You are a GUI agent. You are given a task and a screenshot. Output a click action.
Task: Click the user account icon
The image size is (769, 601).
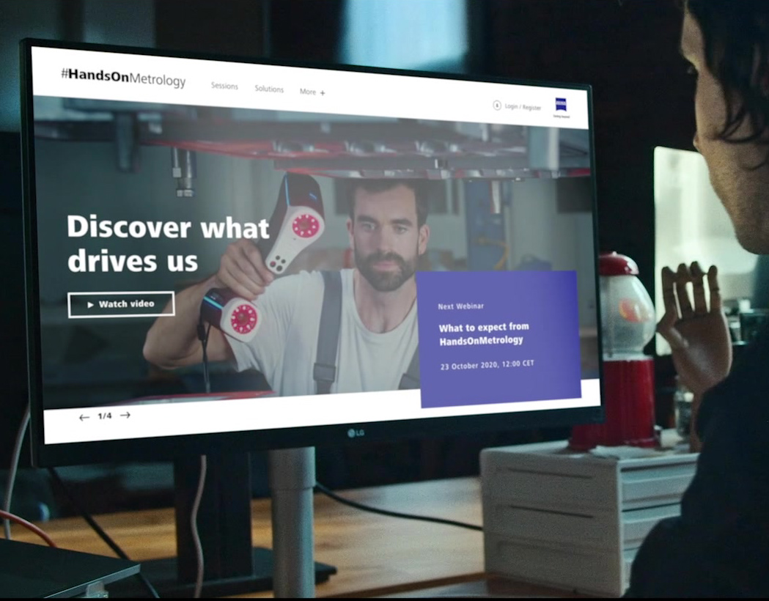tap(497, 105)
